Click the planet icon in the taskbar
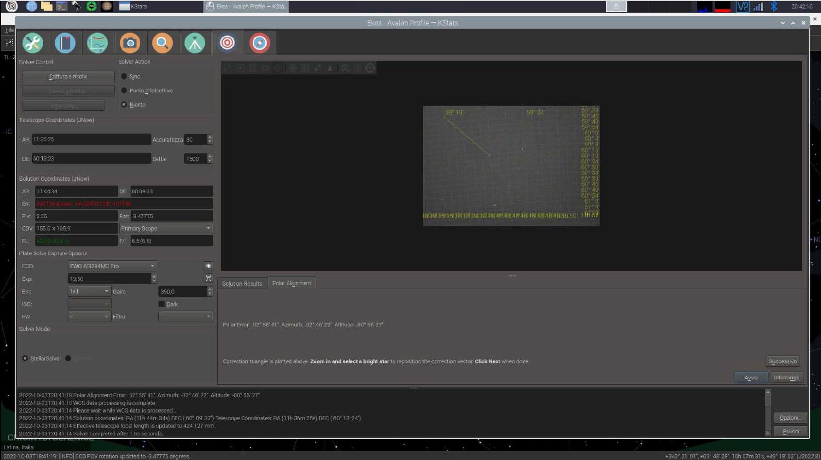 click(x=107, y=6)
